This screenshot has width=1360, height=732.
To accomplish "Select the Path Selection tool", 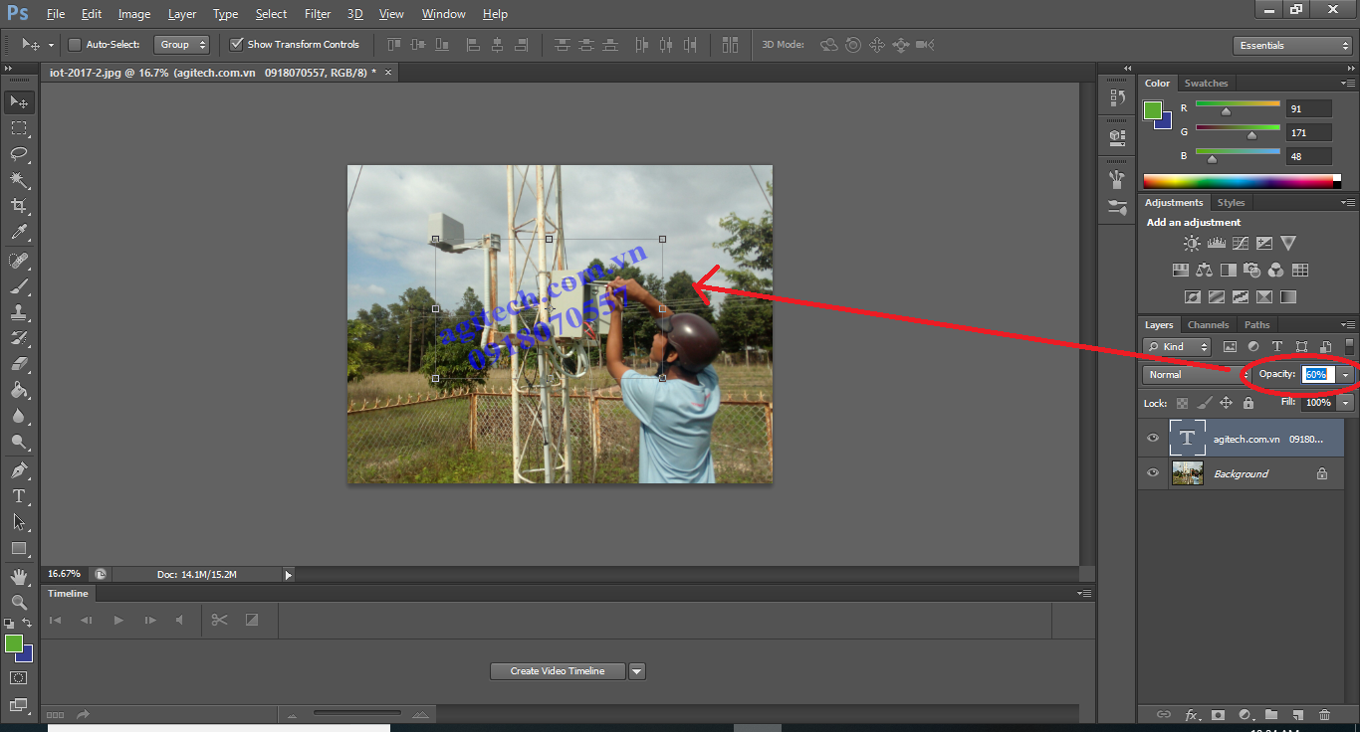I will click(x=19, y=521).
